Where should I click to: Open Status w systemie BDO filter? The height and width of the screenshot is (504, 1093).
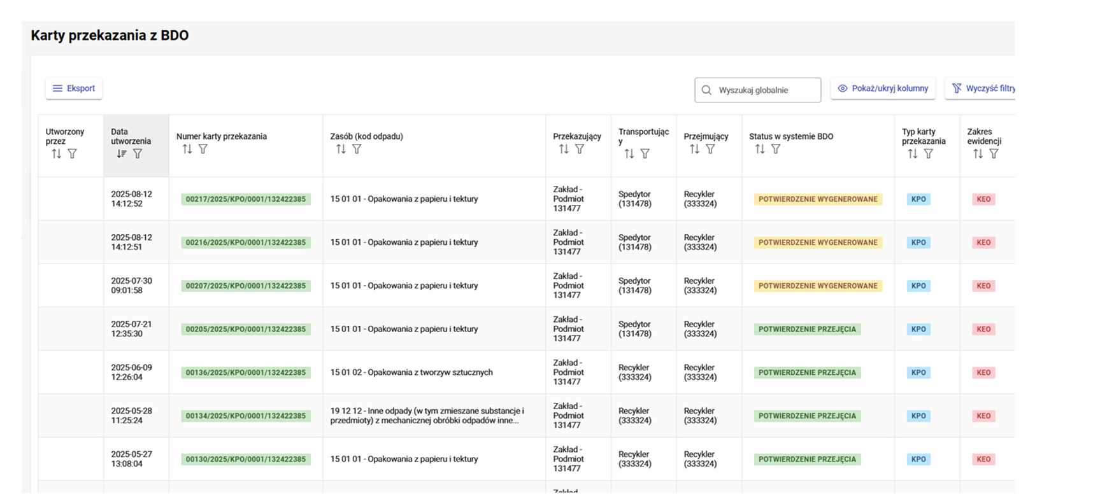point(776,149)
